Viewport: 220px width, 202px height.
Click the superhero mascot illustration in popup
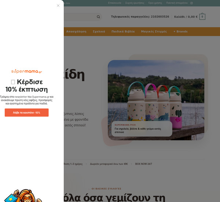pyautogui.click(x=23, y=196)
